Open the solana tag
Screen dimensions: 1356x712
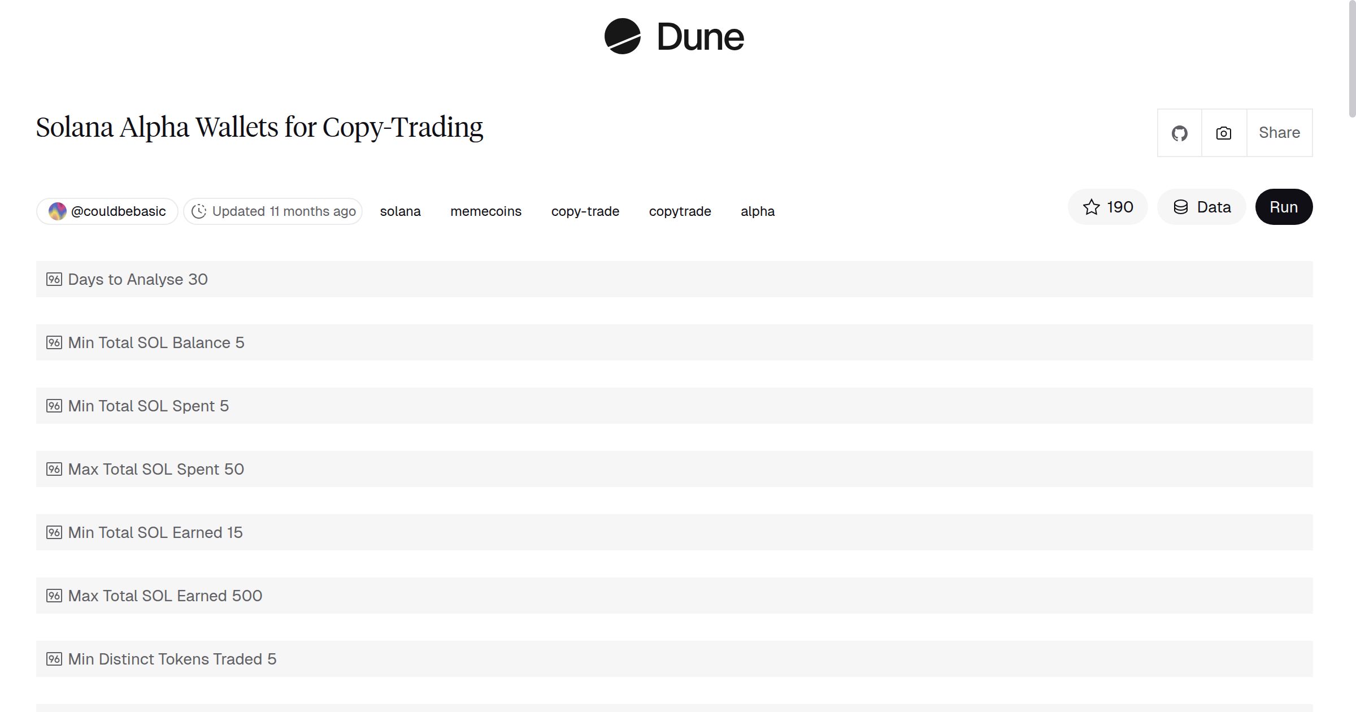pos(401,211)
